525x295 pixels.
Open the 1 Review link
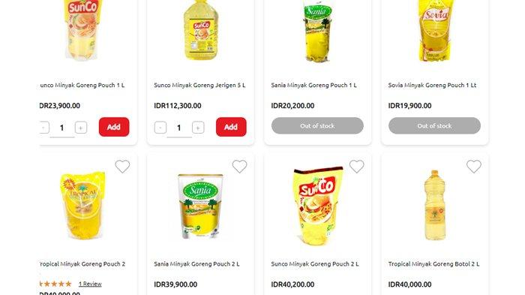point(90,284)
